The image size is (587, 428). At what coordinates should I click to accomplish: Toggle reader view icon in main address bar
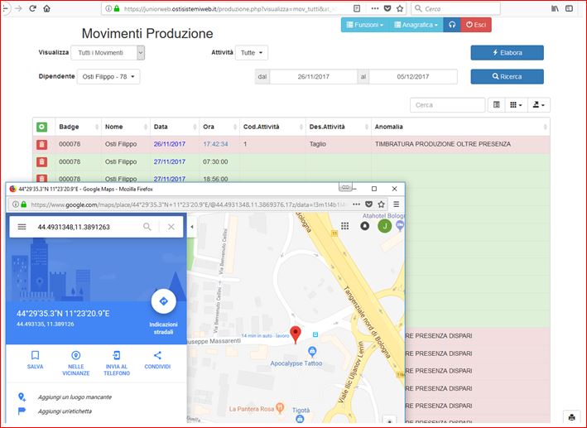pyautogui.click(x=357, y=8)
